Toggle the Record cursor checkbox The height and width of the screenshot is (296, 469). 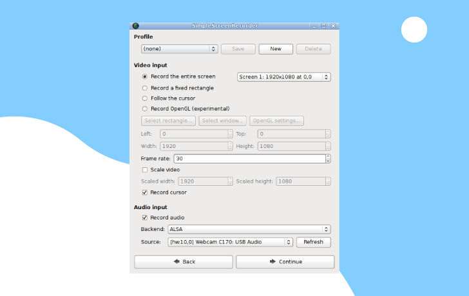click(145, 192)
